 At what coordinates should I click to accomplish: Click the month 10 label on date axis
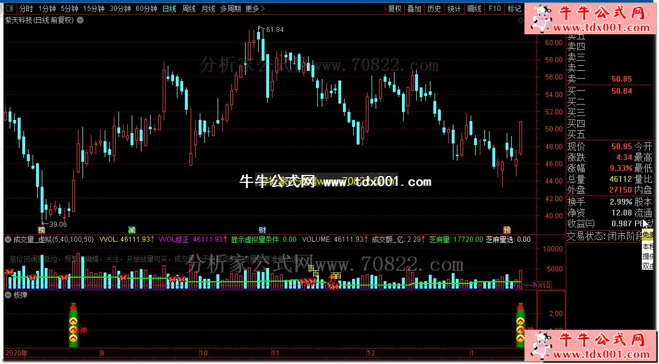[x=204, y=353]
